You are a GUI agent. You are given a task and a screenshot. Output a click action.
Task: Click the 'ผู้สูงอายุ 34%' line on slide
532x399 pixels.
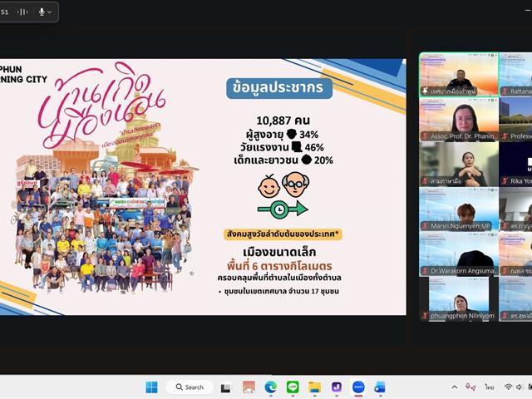pos(283,135)
